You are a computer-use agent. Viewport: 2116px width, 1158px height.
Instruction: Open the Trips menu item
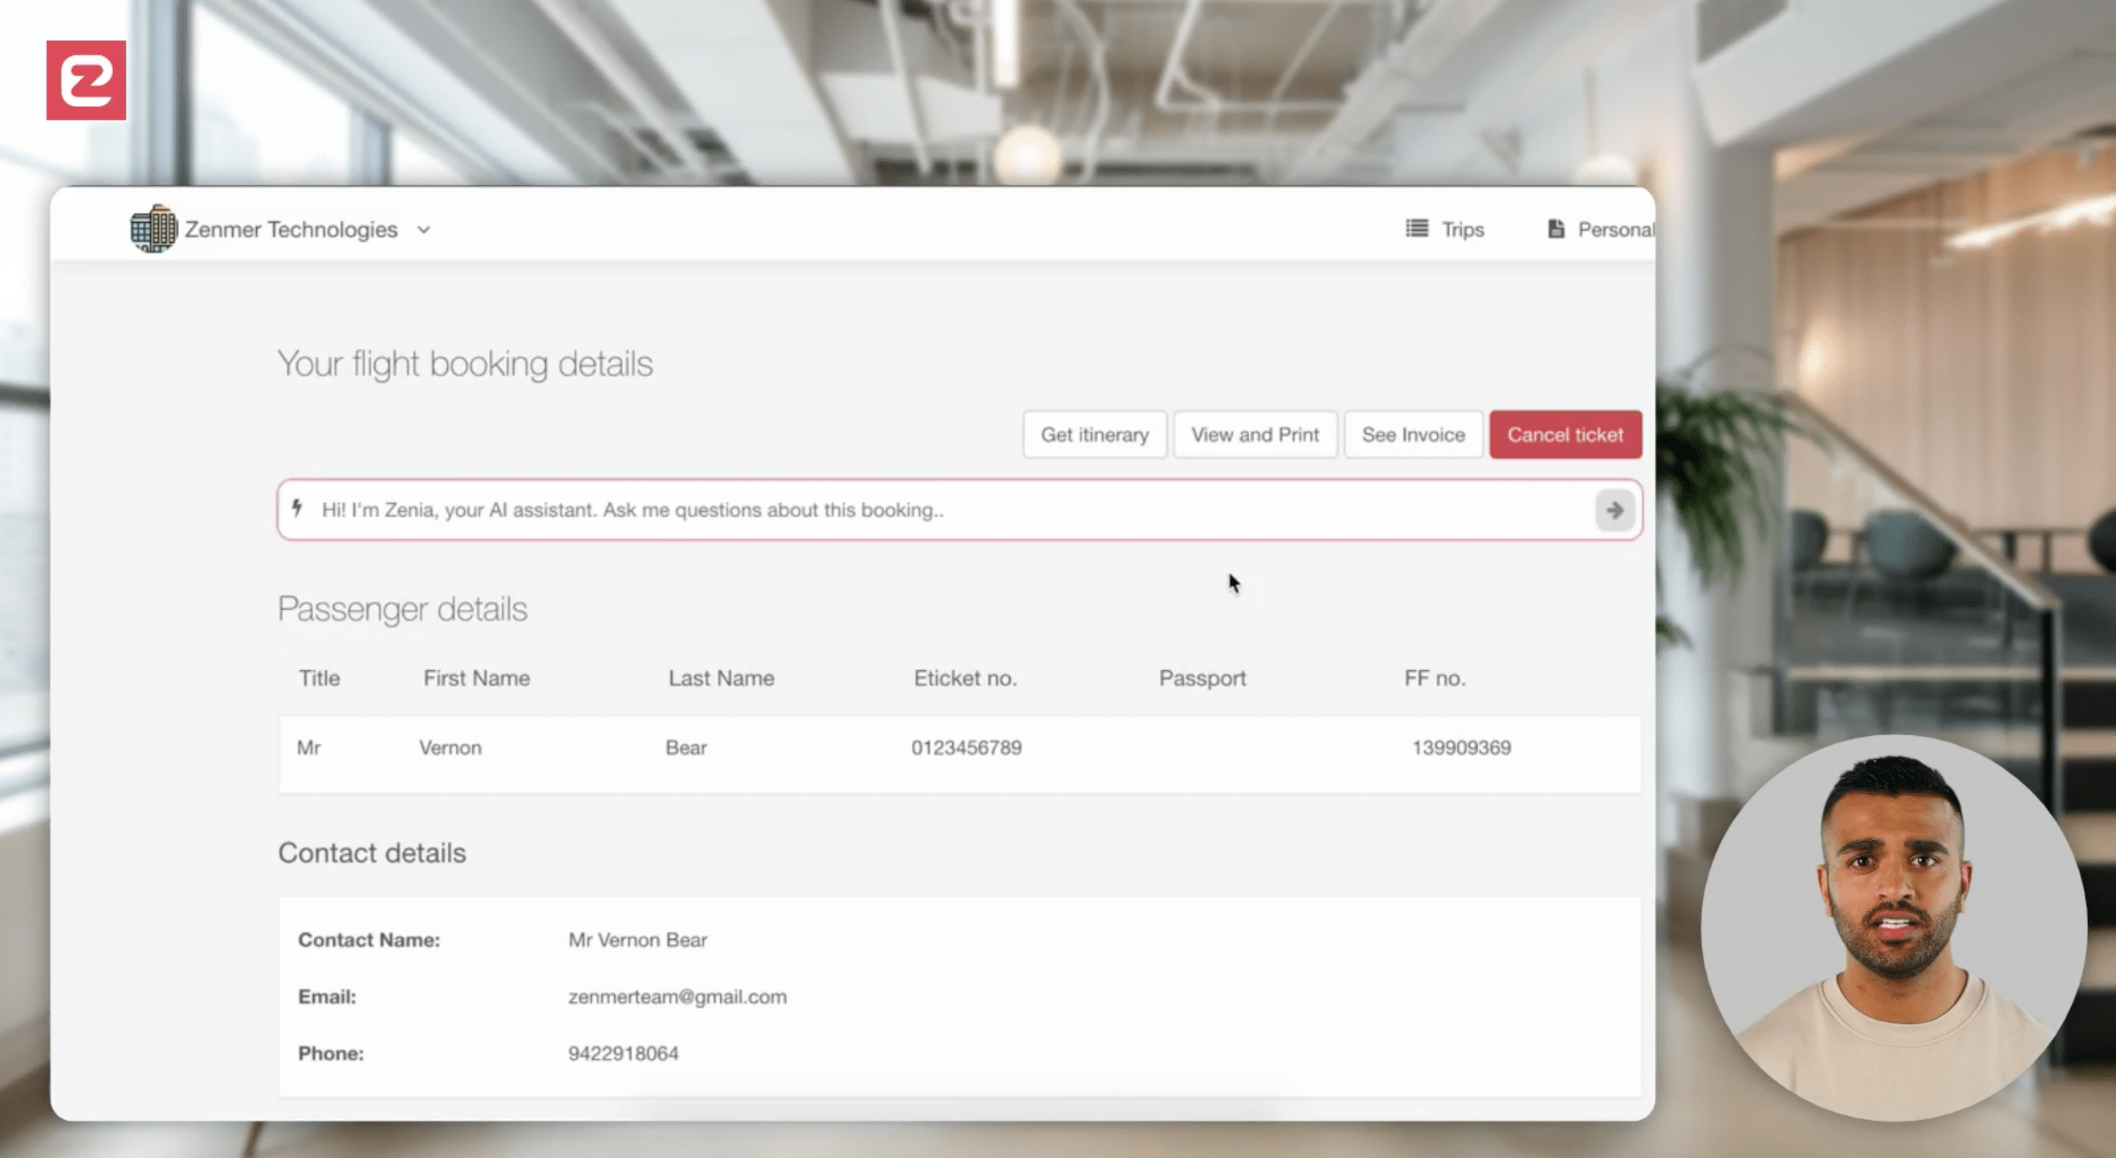tap(1462, 229)
